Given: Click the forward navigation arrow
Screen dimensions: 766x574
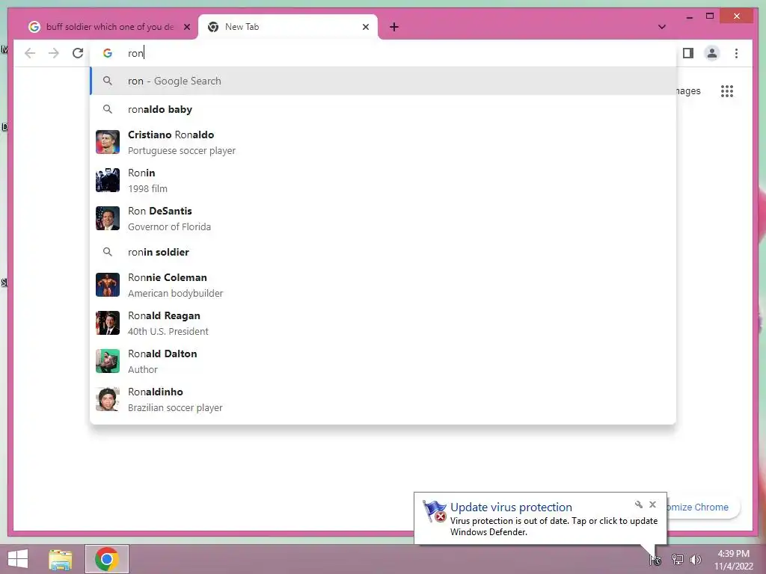Looking at the screenshot, I should click(54, 53).
